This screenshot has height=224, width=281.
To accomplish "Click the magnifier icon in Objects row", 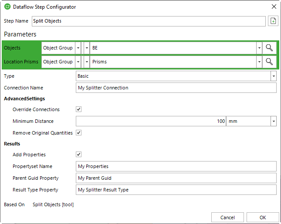I will tap(269, 48).
